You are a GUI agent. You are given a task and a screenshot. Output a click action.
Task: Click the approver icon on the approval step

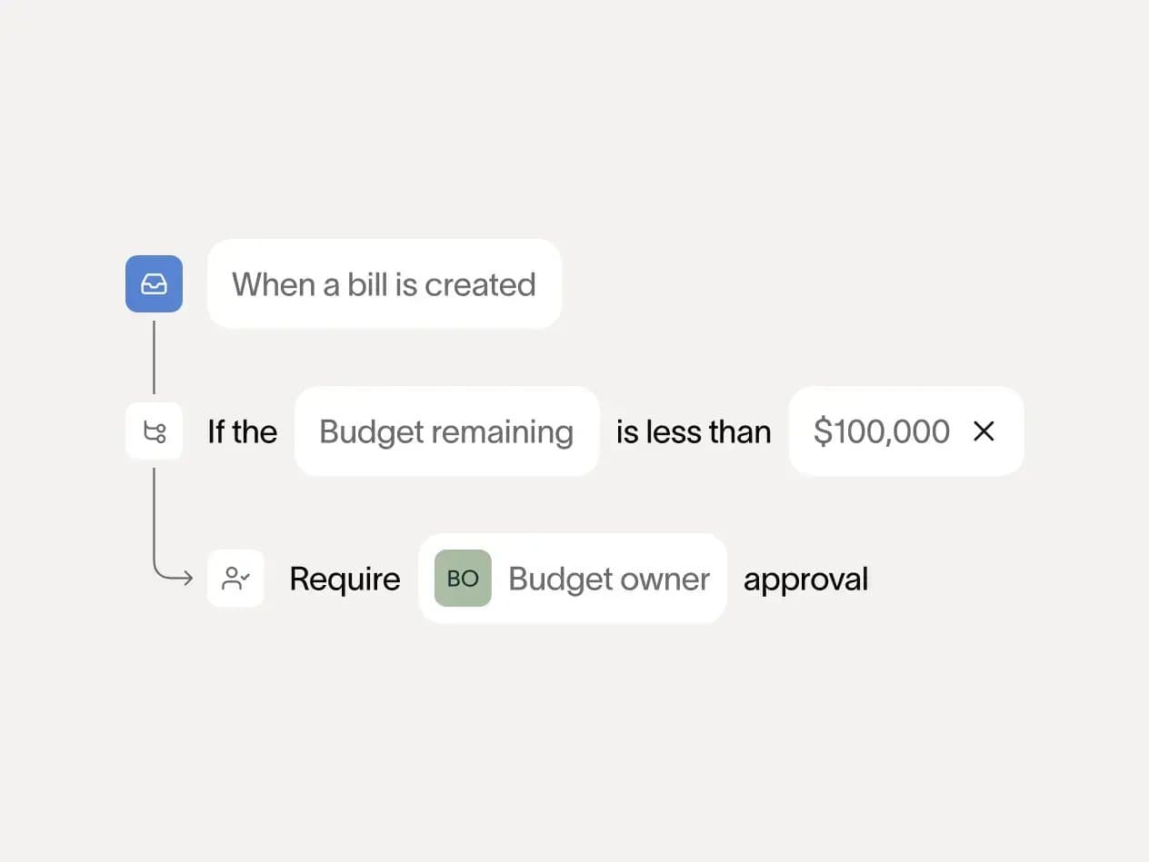[235, 578]
